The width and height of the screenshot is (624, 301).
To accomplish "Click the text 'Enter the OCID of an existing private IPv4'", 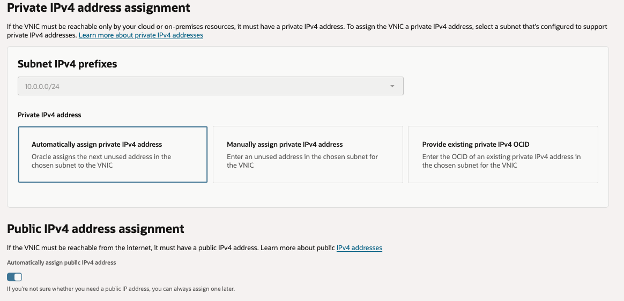I will click(x=486, y=157).
